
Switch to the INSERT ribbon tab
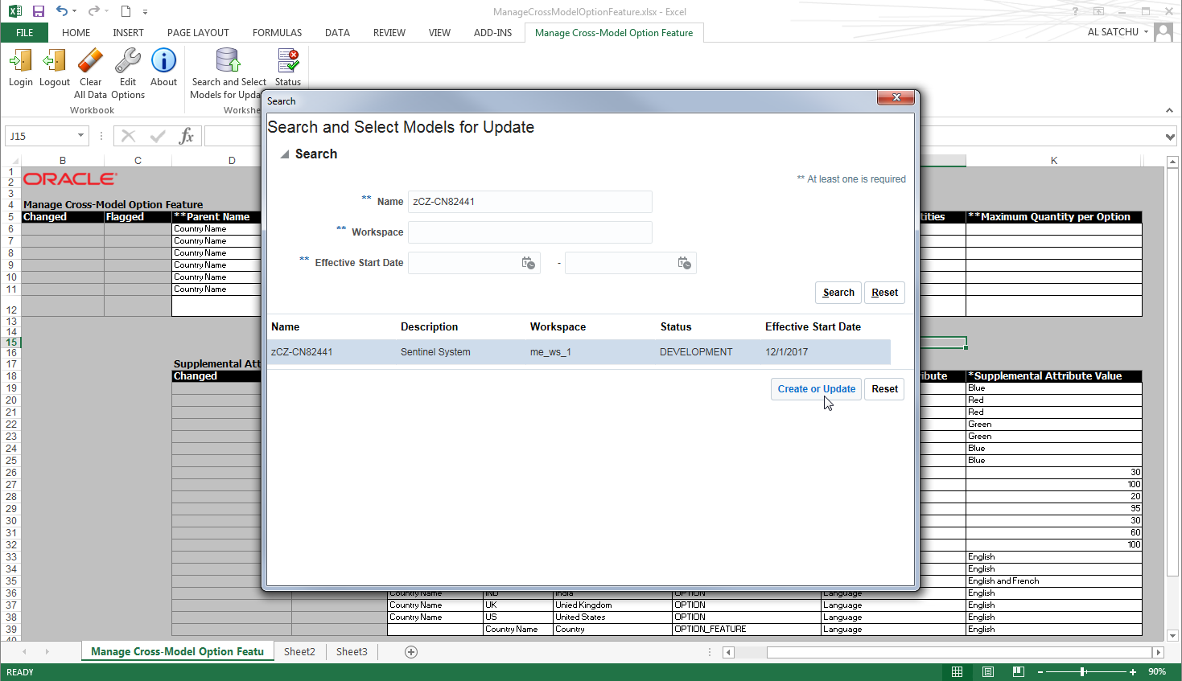(x=128, y=33)
